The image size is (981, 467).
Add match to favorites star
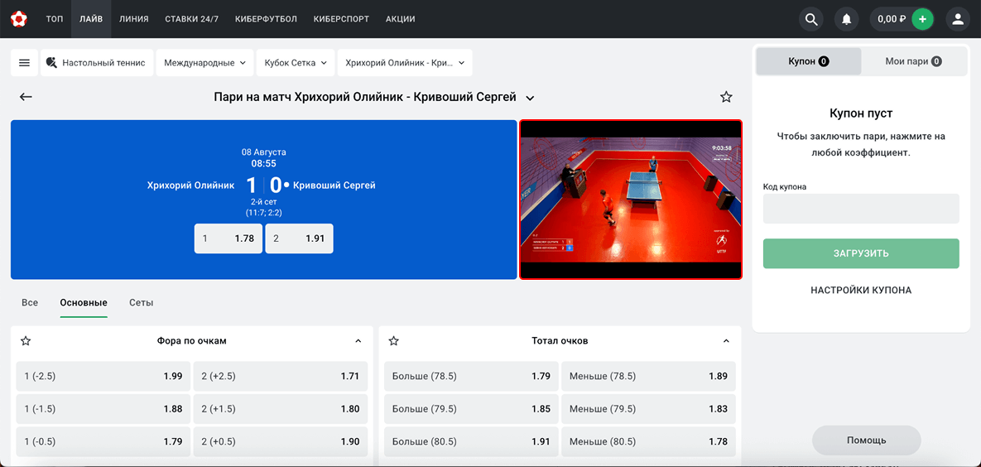pyautogui.click(x=726, y=97)
